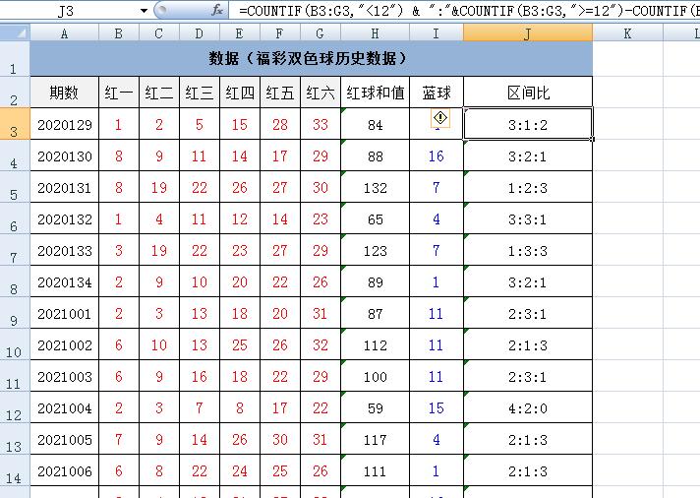Click sum value 123

pos(375,250)
